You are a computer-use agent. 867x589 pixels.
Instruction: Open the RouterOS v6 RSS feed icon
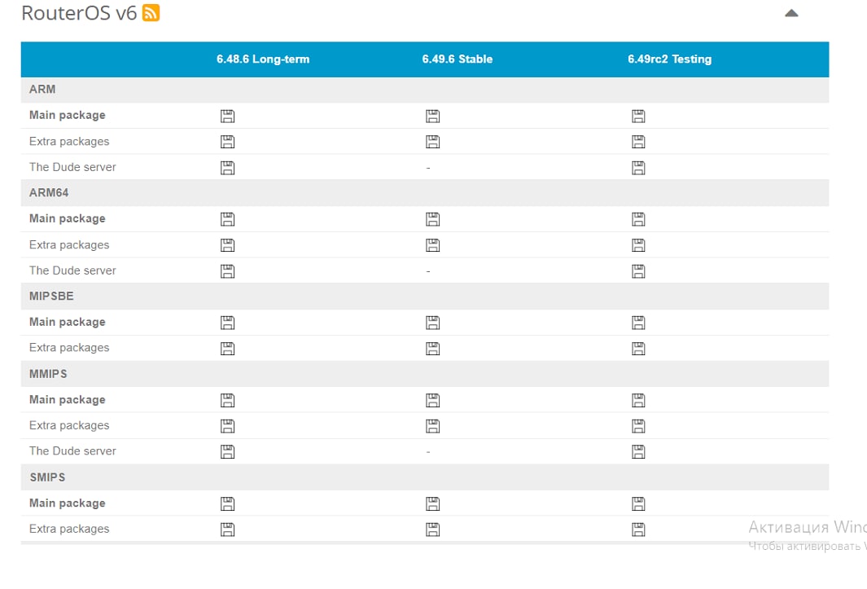pyautogui.click(x=151, y=13)
